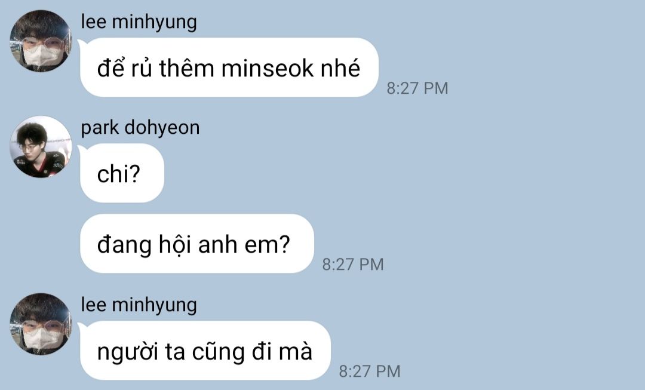The height and width of the screenshot is (390, 645).
Task: Click the word 'đang' in park dohyeon's message
Action: pos(124,245)
